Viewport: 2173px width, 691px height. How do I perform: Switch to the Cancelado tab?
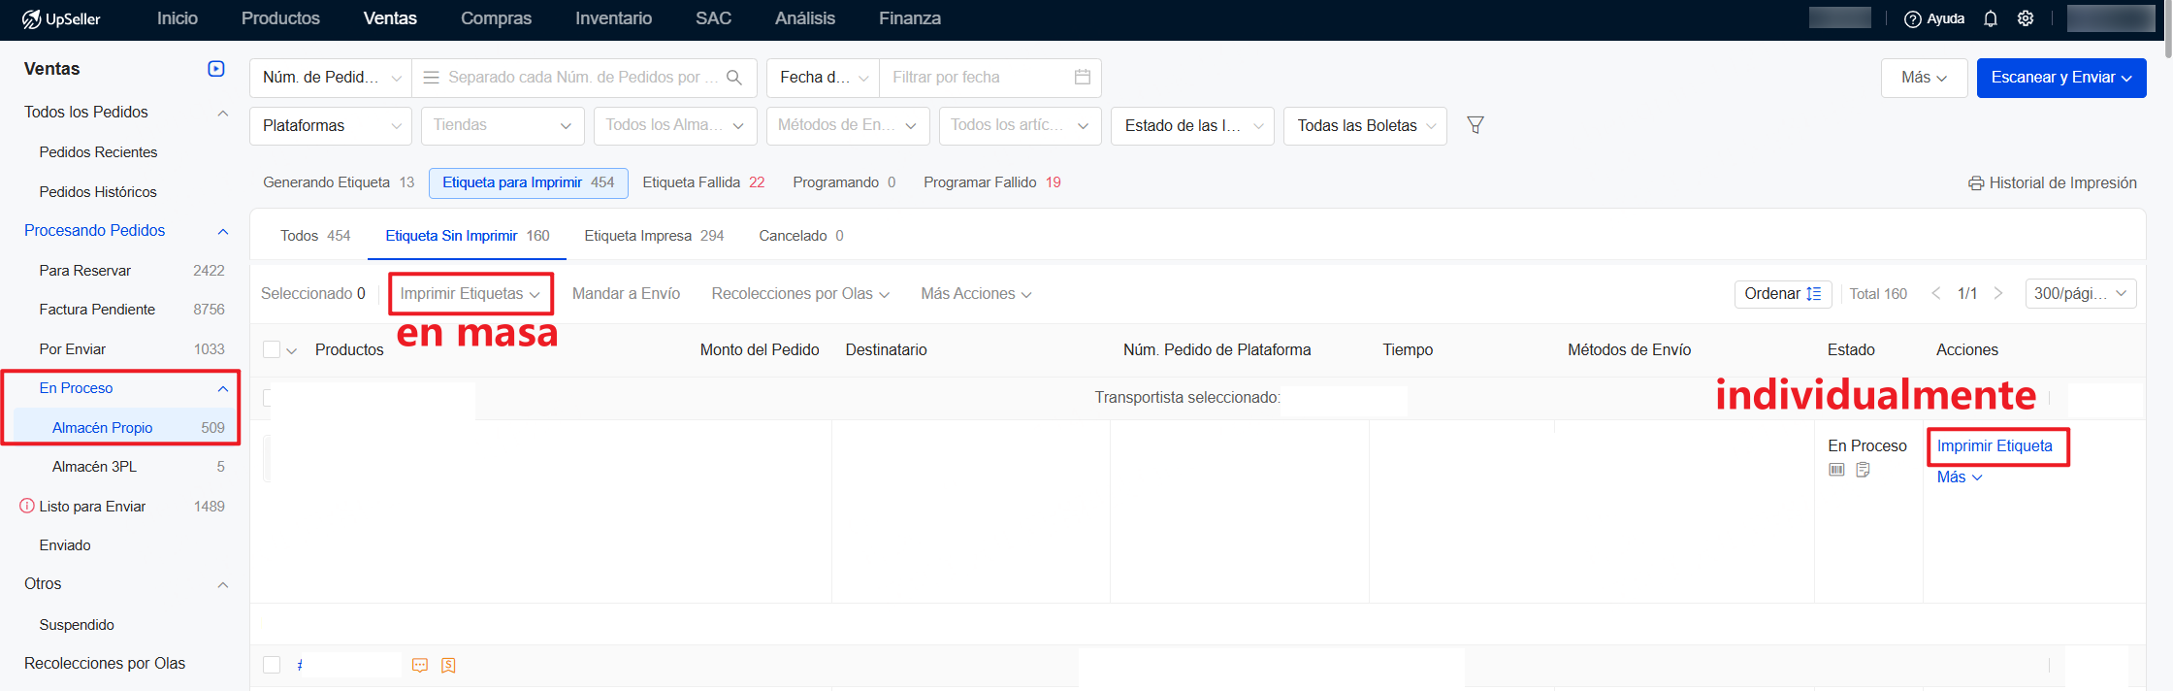(x=801, y=236)
